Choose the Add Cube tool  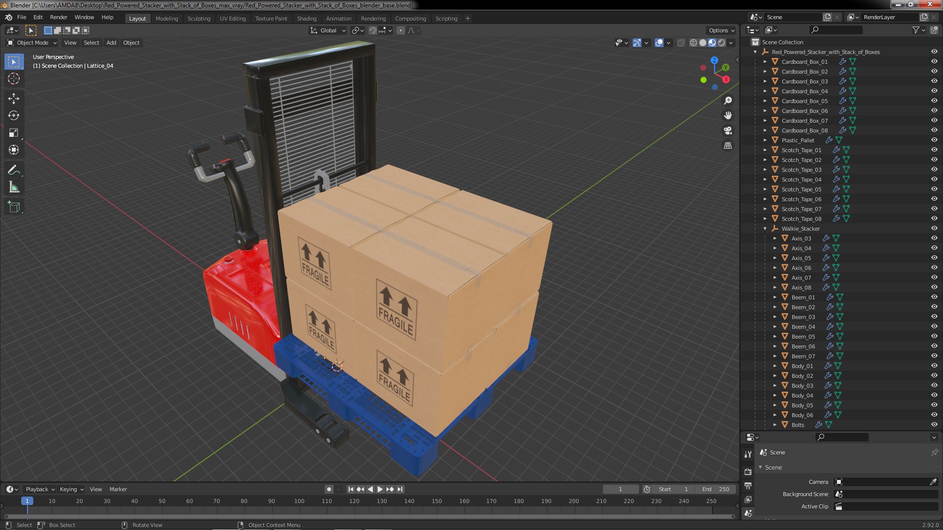(x=14, y=207)
